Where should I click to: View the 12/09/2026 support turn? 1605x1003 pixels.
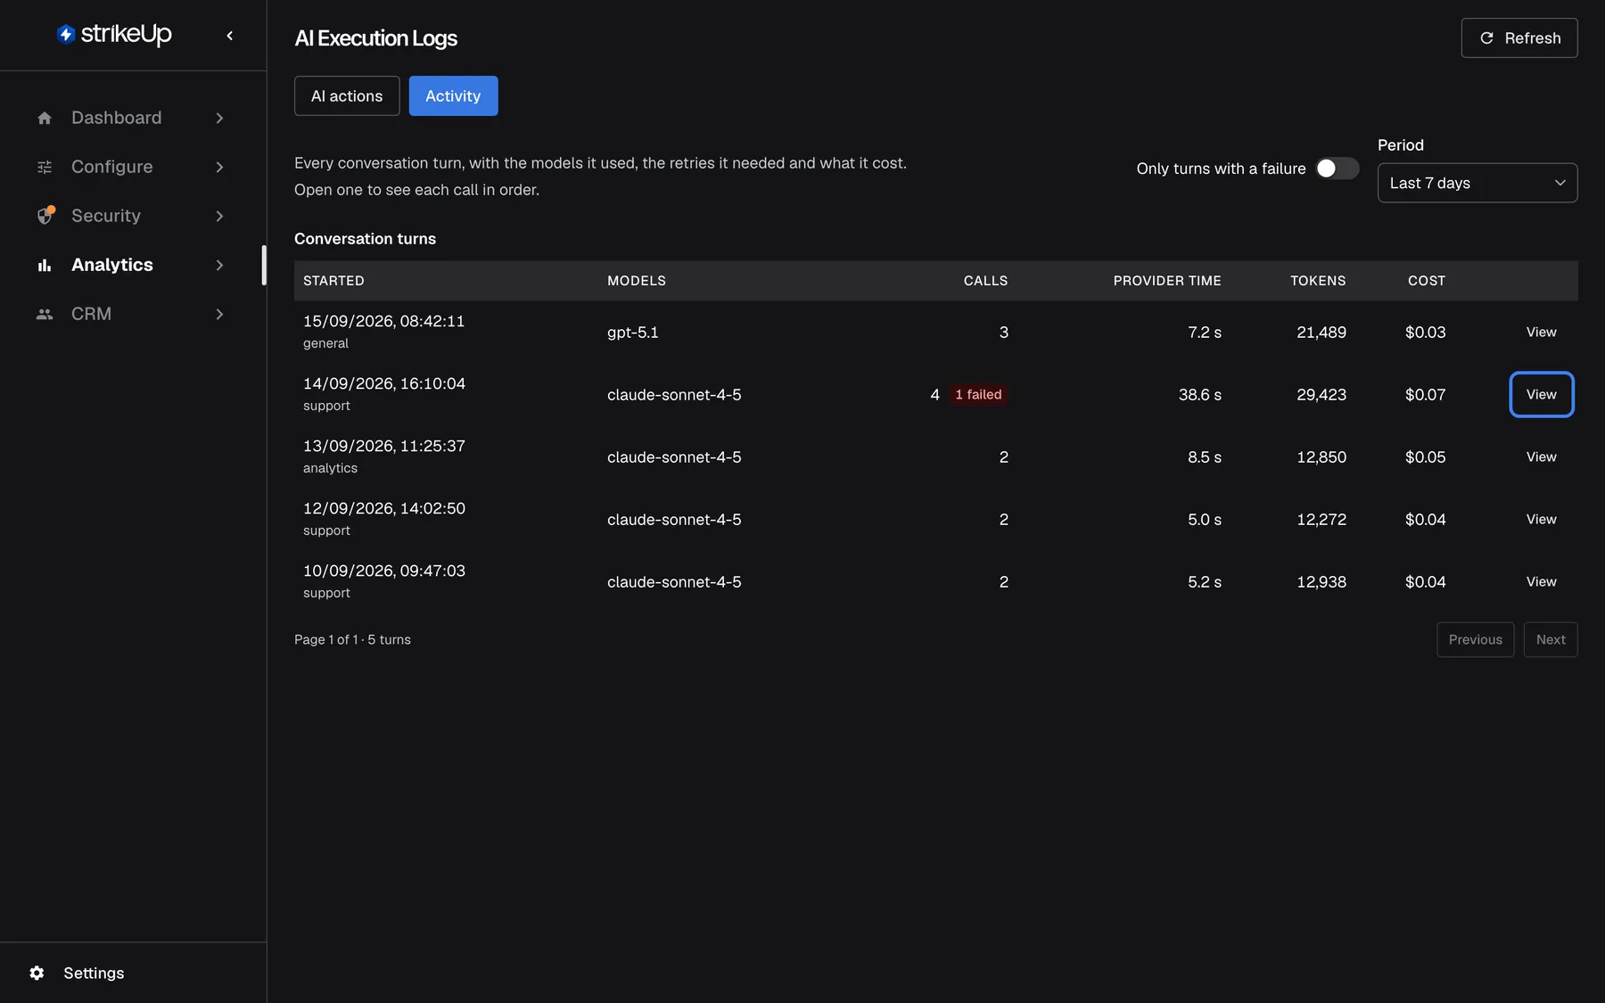[x=1541, y=519]
